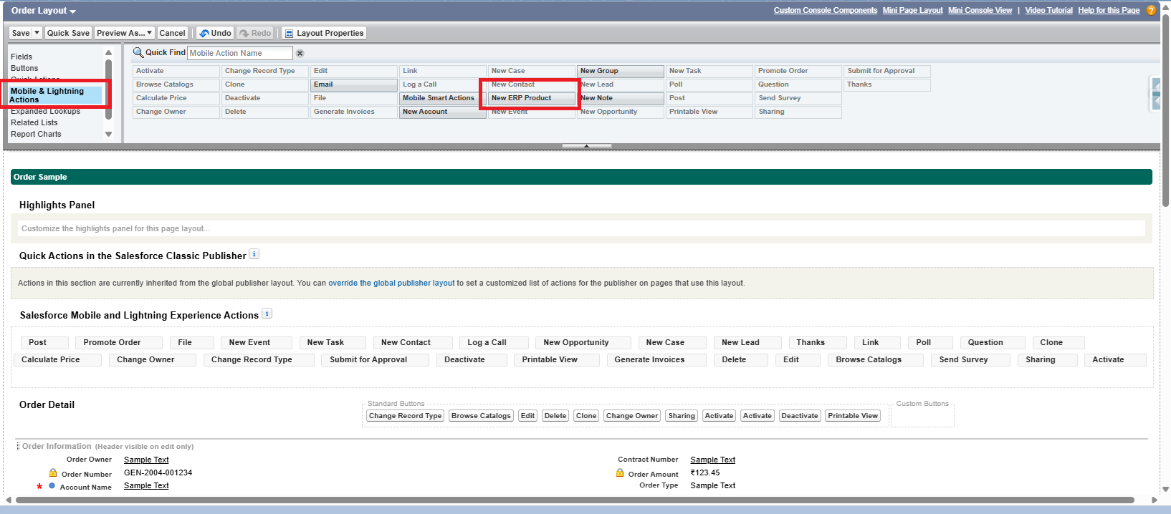Click Calculate Price in Mobile and Lightning Experience Actions section
This screenshot has height=514, width=1171.
coord(58,359)
